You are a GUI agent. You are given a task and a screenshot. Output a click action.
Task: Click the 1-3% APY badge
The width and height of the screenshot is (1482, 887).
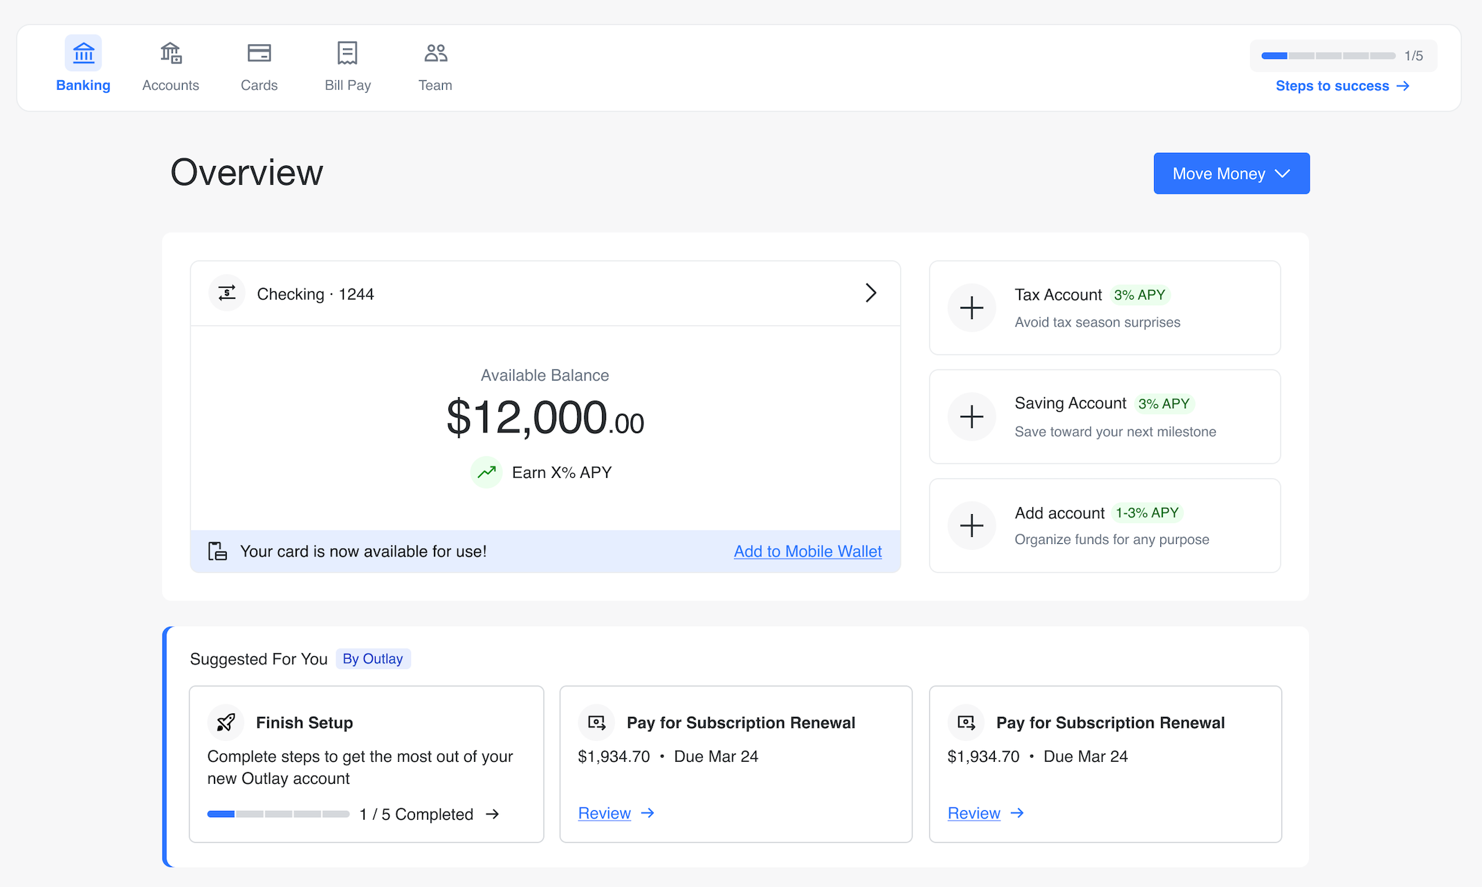tap(1147, 513)
